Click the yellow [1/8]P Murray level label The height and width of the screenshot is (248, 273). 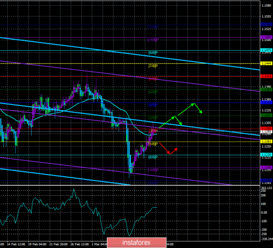click(x=153, y=144)
